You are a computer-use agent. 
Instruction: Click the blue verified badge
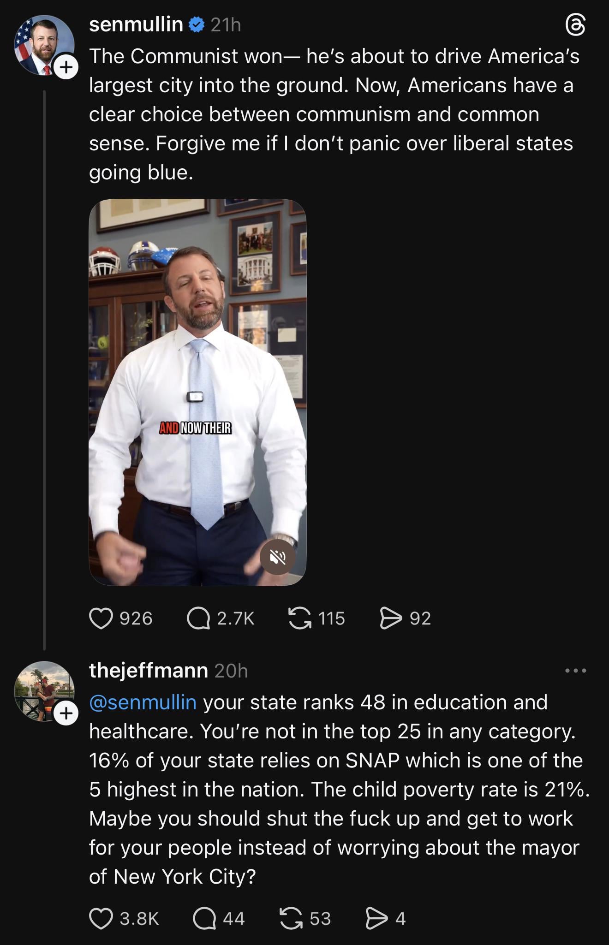tap(197, 24)
